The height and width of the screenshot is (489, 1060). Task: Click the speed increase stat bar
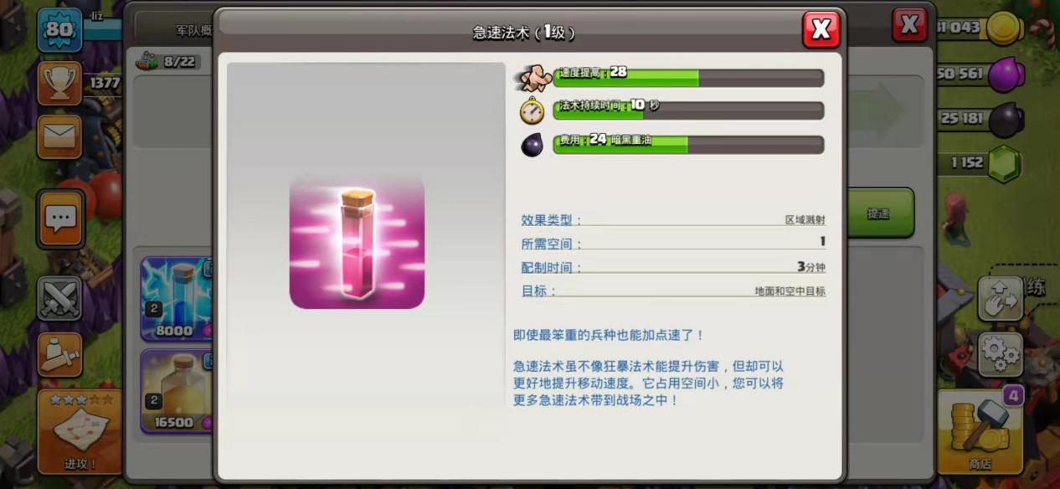click(688, 78)
